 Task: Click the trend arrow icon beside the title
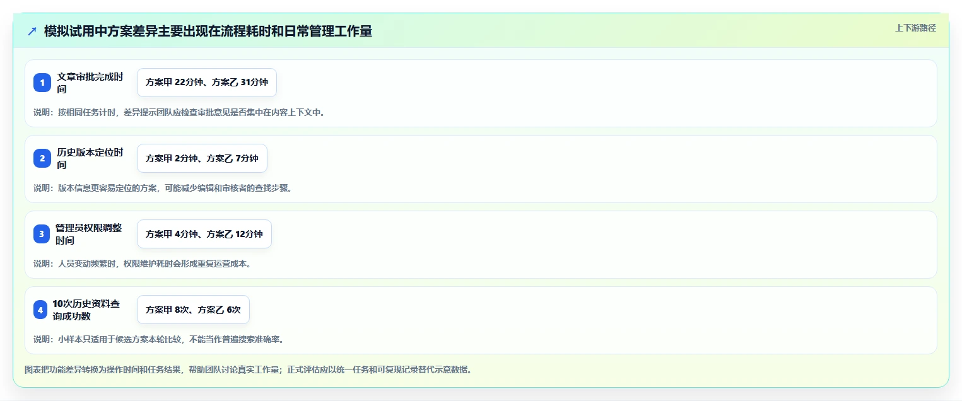32,31
